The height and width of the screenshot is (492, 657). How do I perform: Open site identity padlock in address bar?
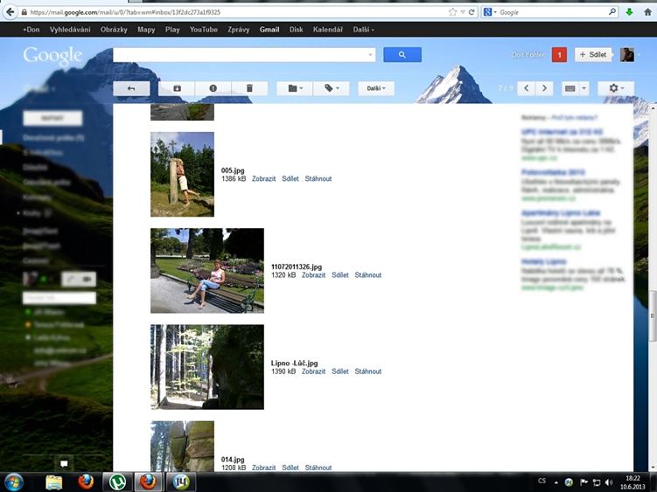tap(24, 12)
